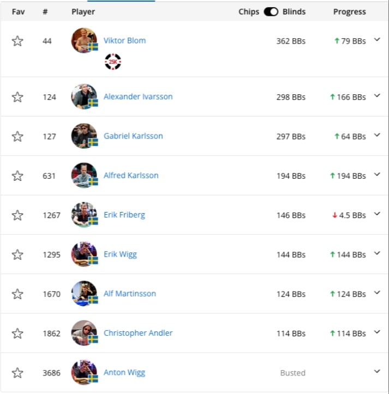Screen dimensions: 389x394
Task: Sort by the Progress column header
Action: pyautogui.click(x=350, y=12)
